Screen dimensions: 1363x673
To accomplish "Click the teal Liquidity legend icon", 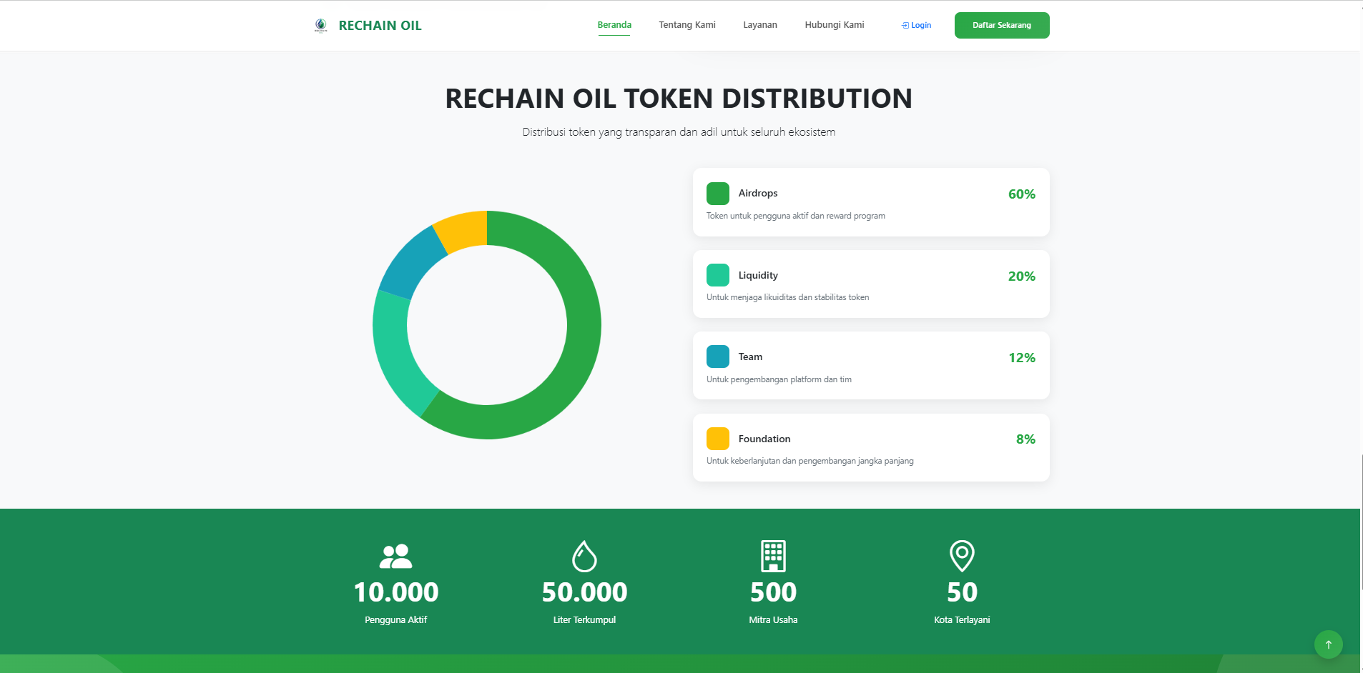I will coord(717,275).
